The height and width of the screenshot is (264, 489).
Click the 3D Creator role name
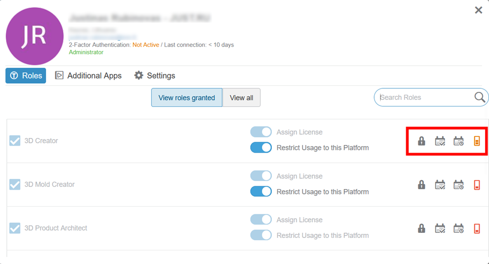(x=41, y=141)
